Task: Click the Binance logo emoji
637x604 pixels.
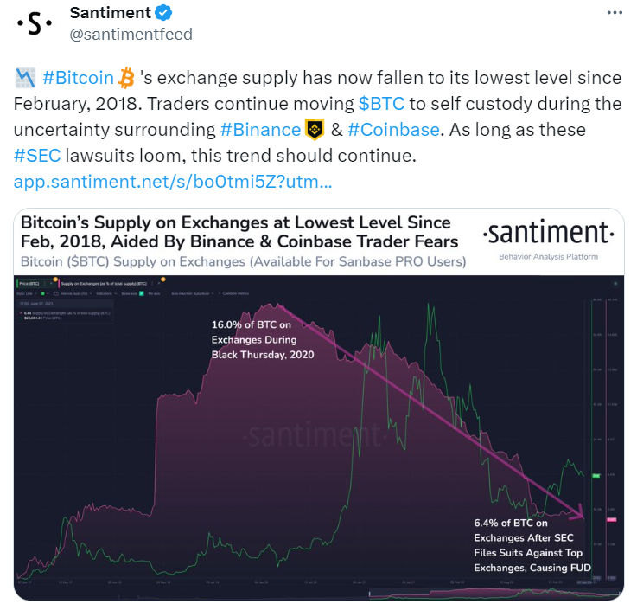Action: (x=315, y=130)
